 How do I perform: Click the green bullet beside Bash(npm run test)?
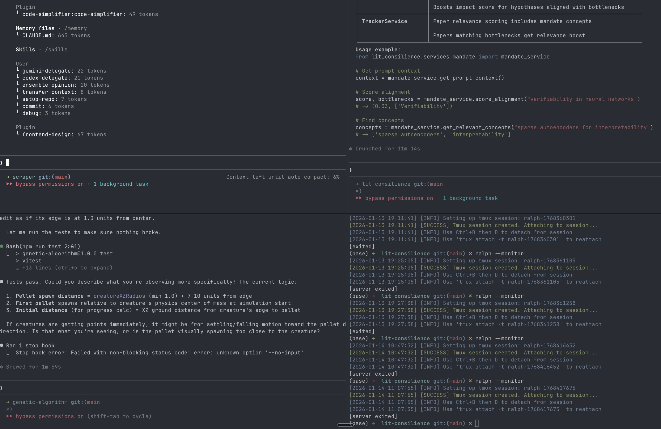coord(2,246)
